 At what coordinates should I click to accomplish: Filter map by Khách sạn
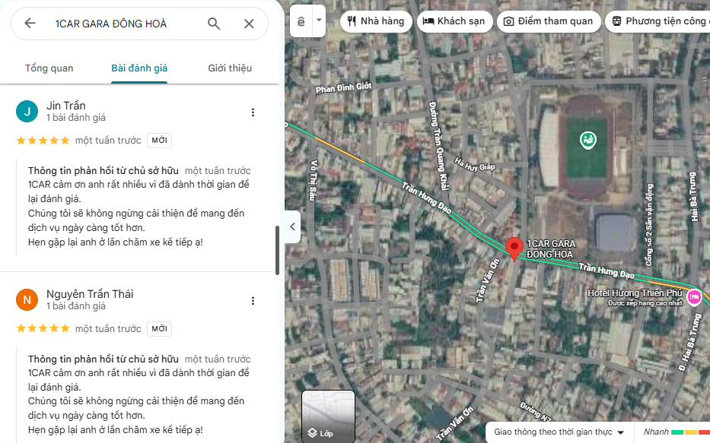[454, 21]
